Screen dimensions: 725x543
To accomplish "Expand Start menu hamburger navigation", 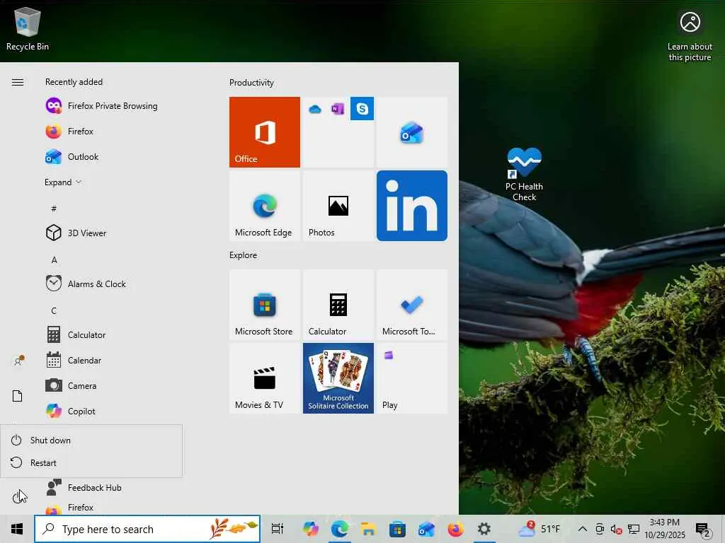I will (x=18, y=82).
